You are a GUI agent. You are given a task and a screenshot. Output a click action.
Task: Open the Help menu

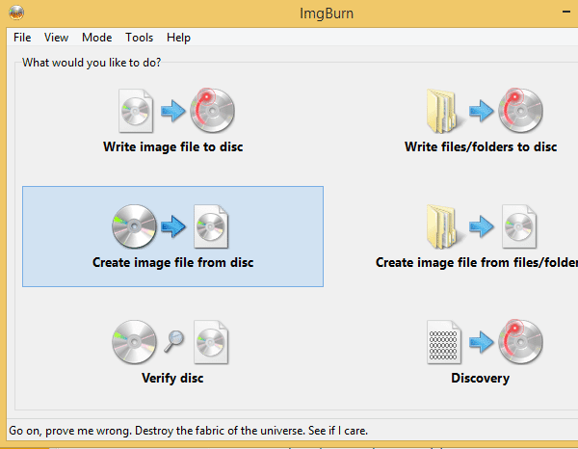click(x=178, y=38)
